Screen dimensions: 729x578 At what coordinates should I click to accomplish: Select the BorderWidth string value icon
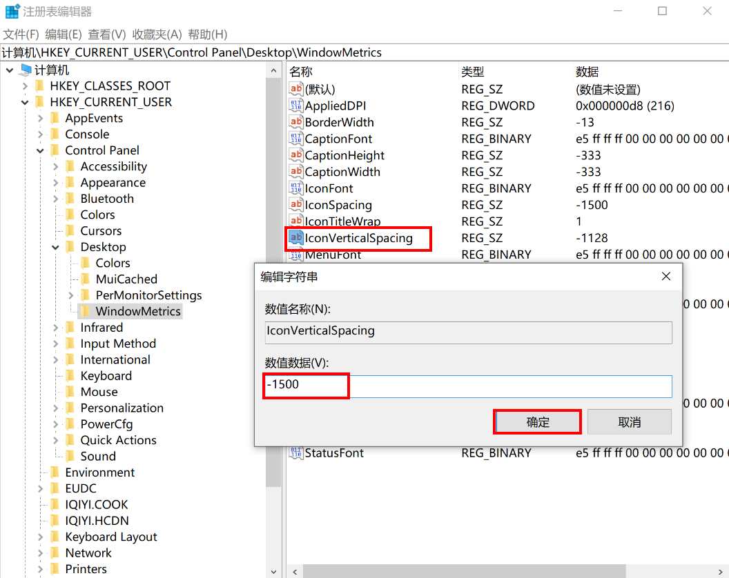tap(296, 123)
